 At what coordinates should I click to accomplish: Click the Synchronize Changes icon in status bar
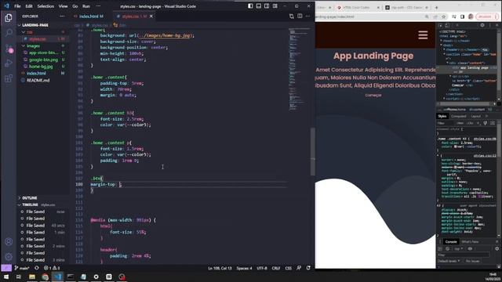click(37, 268)
